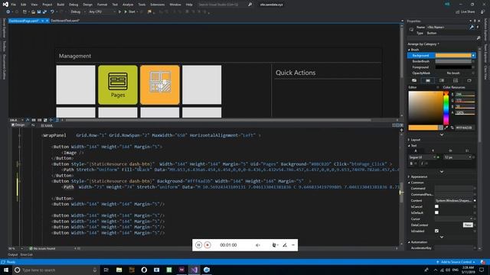Open the Debug menu
490x275 pixels.
73,5
